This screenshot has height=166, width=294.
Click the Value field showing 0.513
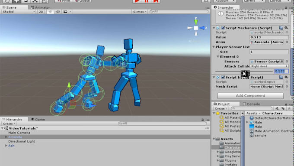pyautogui.click(x=269, y=37)
